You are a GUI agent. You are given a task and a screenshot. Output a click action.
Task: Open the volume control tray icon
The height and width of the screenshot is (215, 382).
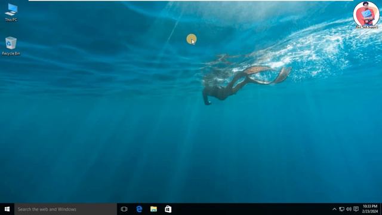click(x=349, y=209)
